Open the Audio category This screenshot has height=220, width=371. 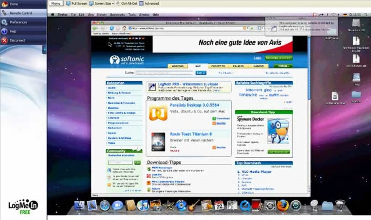[112, 88]
